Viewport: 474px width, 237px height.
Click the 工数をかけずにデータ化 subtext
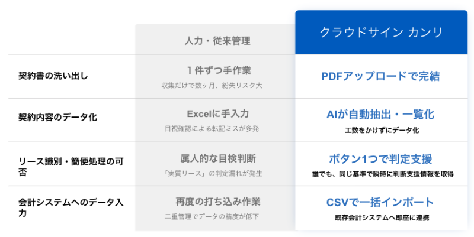(x=382, y=130)
